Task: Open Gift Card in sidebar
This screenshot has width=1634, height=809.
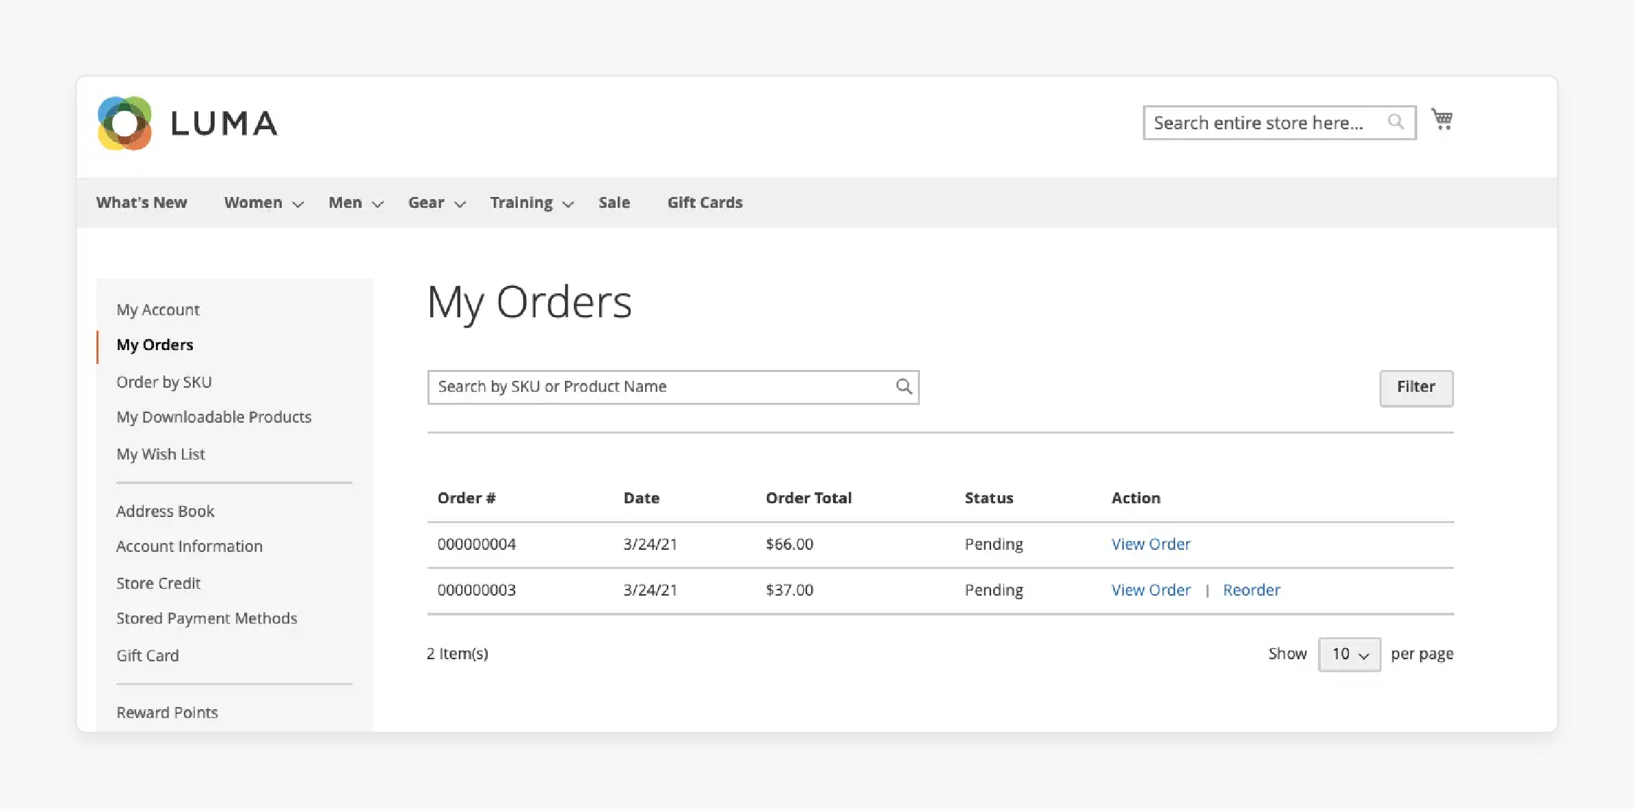Action: [x=147, y=655]
